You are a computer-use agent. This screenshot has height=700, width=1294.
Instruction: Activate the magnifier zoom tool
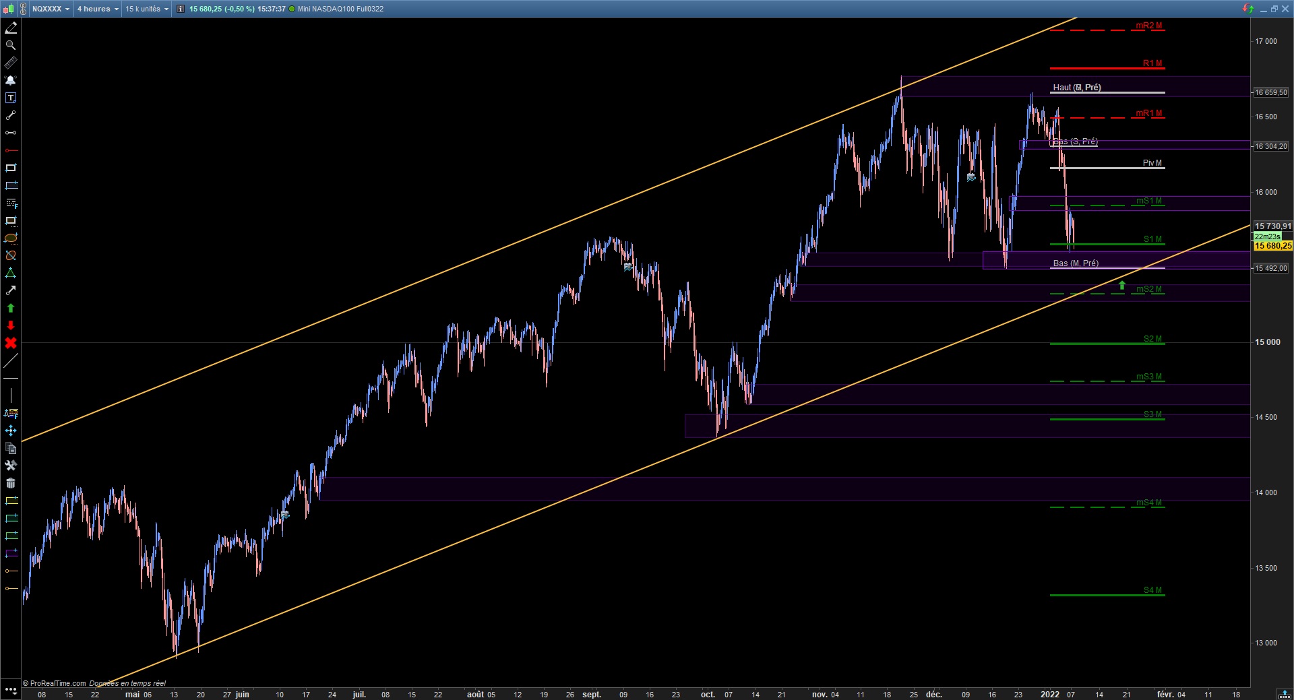11,45
